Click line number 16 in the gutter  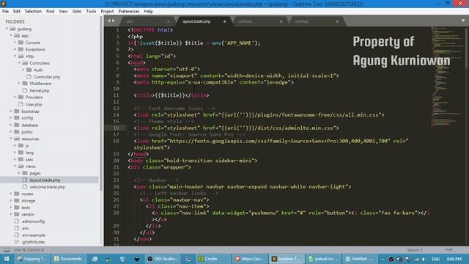tap(116, 128)
